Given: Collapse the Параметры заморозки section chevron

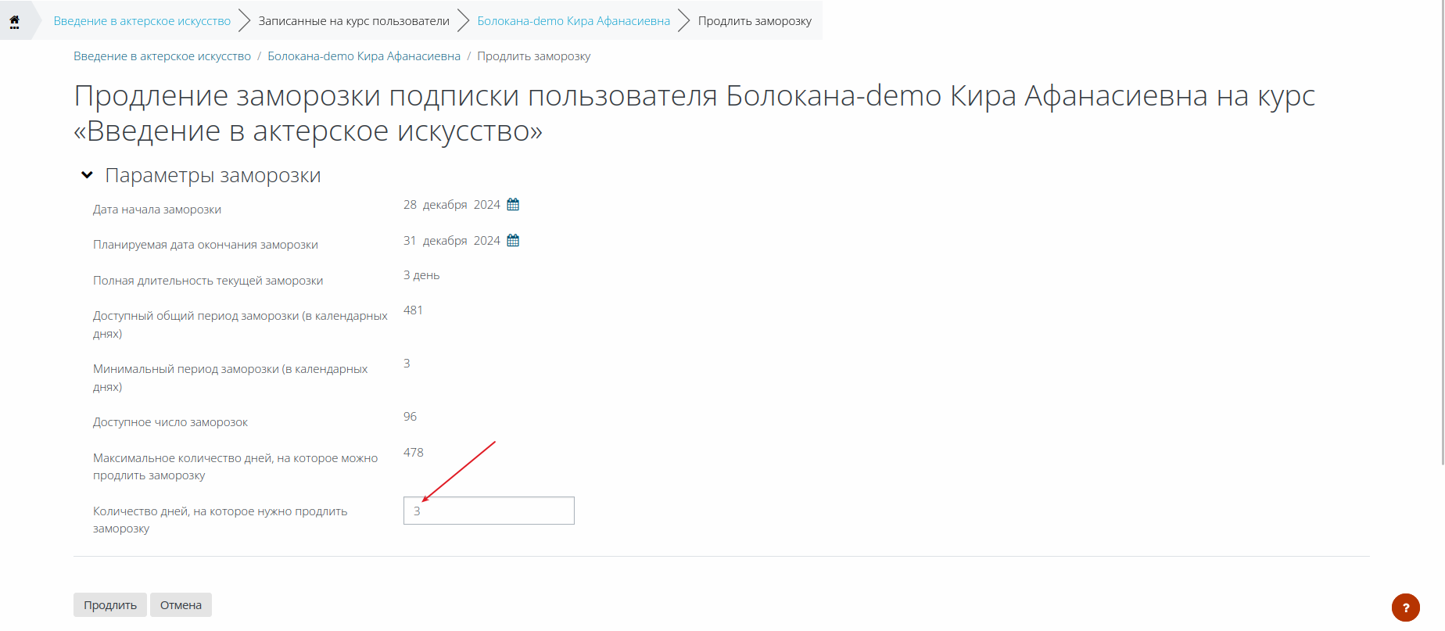Looking at the screenshot, I should [87, 175].
